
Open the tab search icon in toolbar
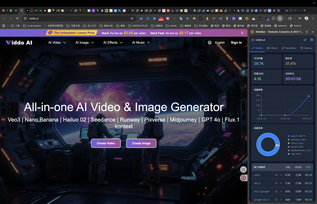(x=290, y=18)
